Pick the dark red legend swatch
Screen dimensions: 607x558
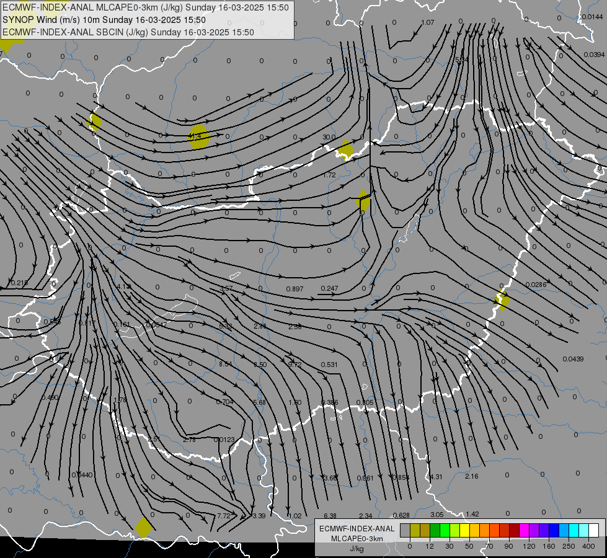point(514,531)
